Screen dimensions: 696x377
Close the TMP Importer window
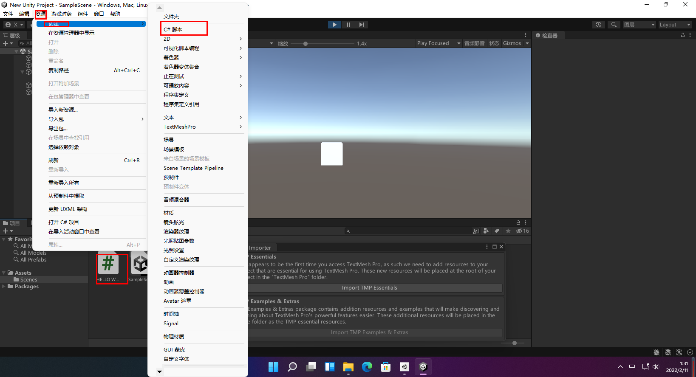[501, 247]
